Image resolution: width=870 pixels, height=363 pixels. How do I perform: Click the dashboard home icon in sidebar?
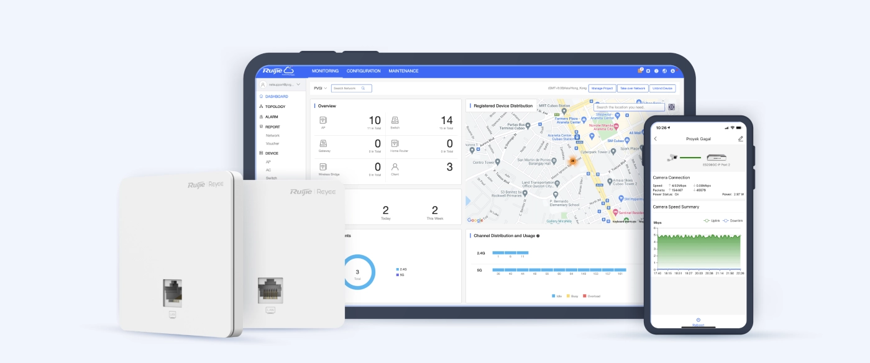261,97
